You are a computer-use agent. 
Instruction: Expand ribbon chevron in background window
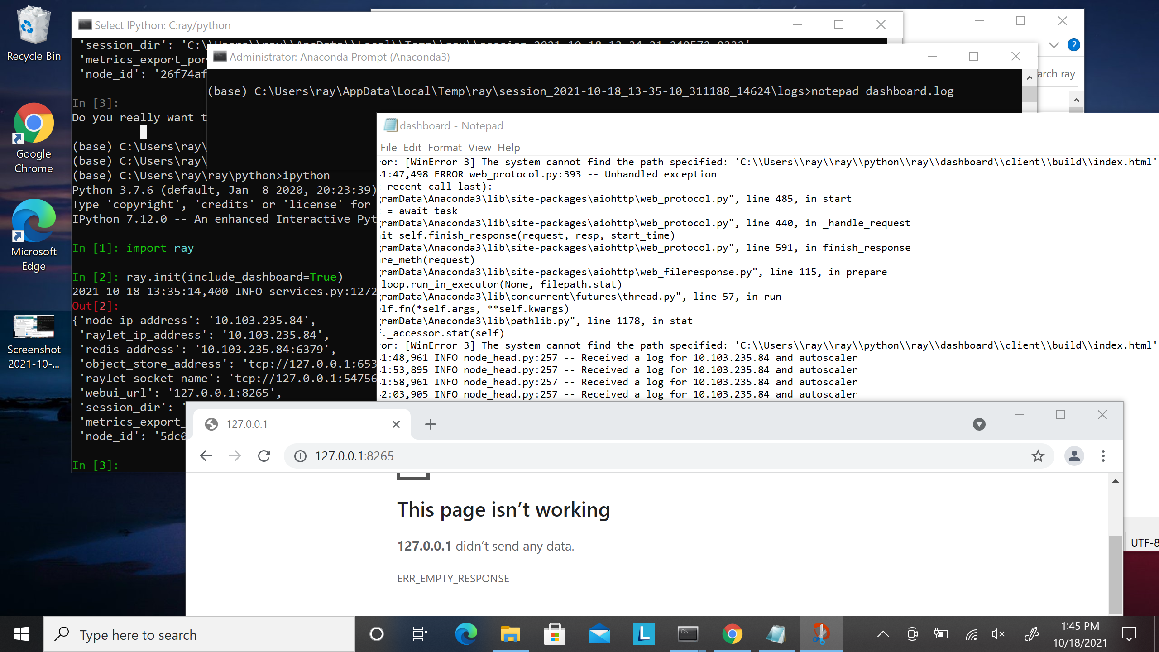1054,45
